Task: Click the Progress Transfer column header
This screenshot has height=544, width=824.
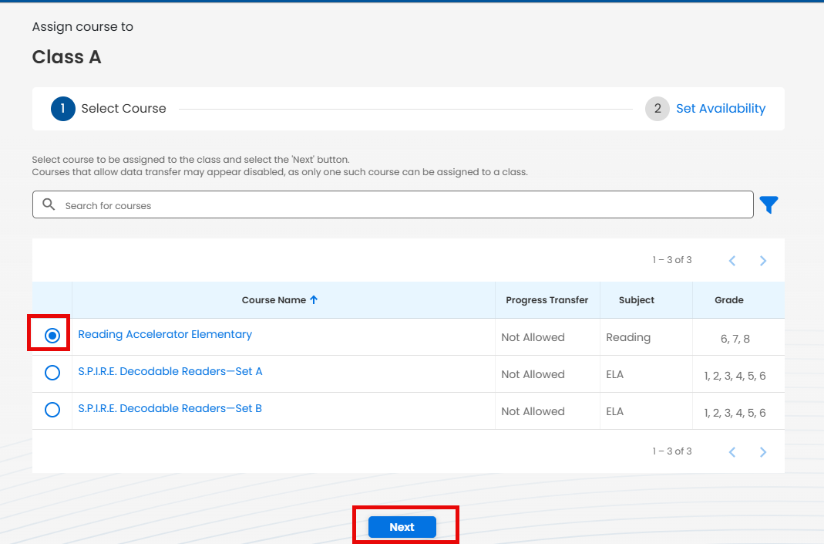Action: pos(547,300)
